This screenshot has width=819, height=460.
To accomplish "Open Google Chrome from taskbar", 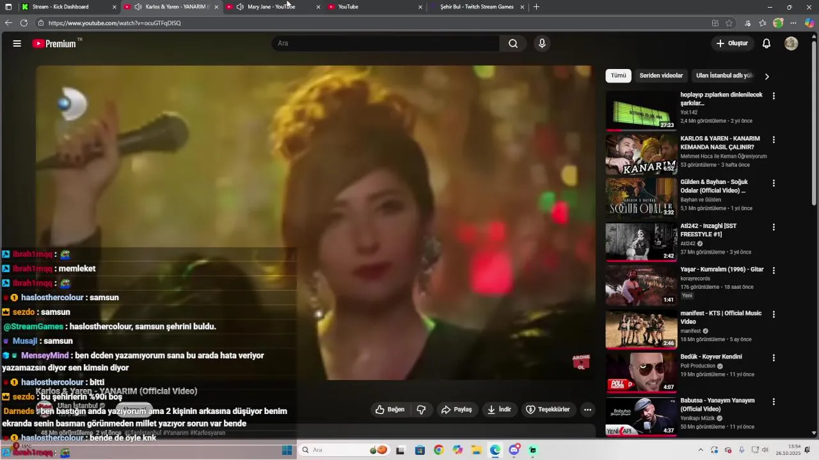I will tap(438, 450).
